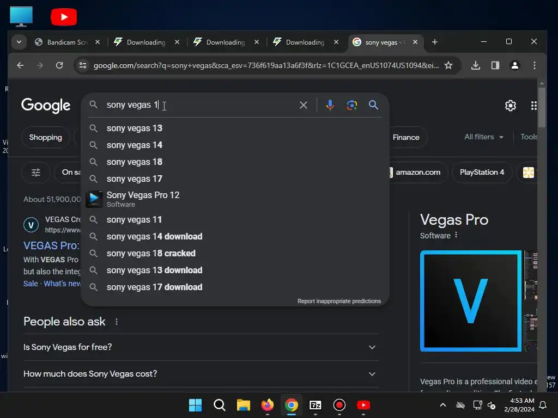Expand 'How much does Sony Vegas cost?'
Viewport: 558px width, 418px height.
(201, 374)
